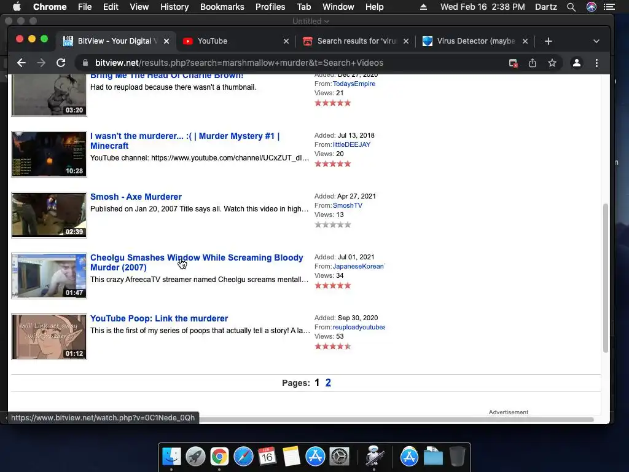Open the File menu
The height and width of the screenshot is (472, 629).
tap(85, 7)
